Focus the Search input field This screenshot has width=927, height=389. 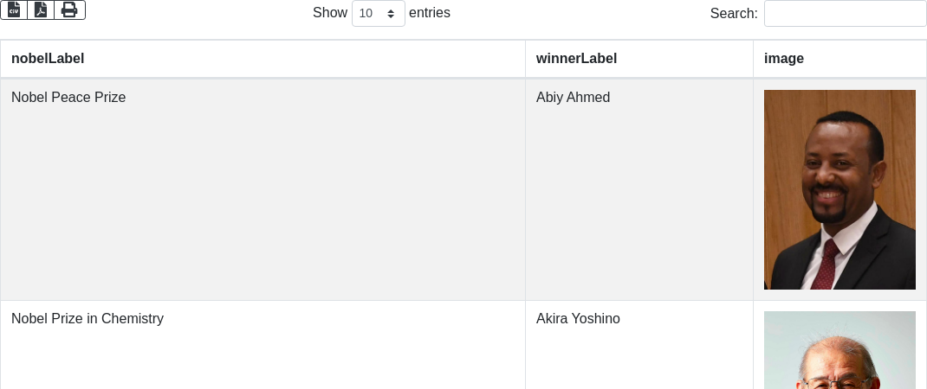(845, 13)
